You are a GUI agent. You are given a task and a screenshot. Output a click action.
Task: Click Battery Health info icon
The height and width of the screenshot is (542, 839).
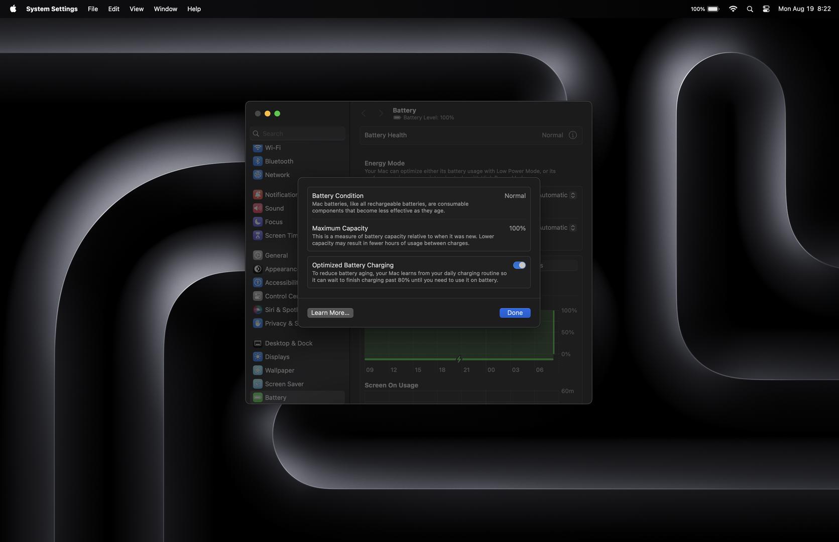572,135
